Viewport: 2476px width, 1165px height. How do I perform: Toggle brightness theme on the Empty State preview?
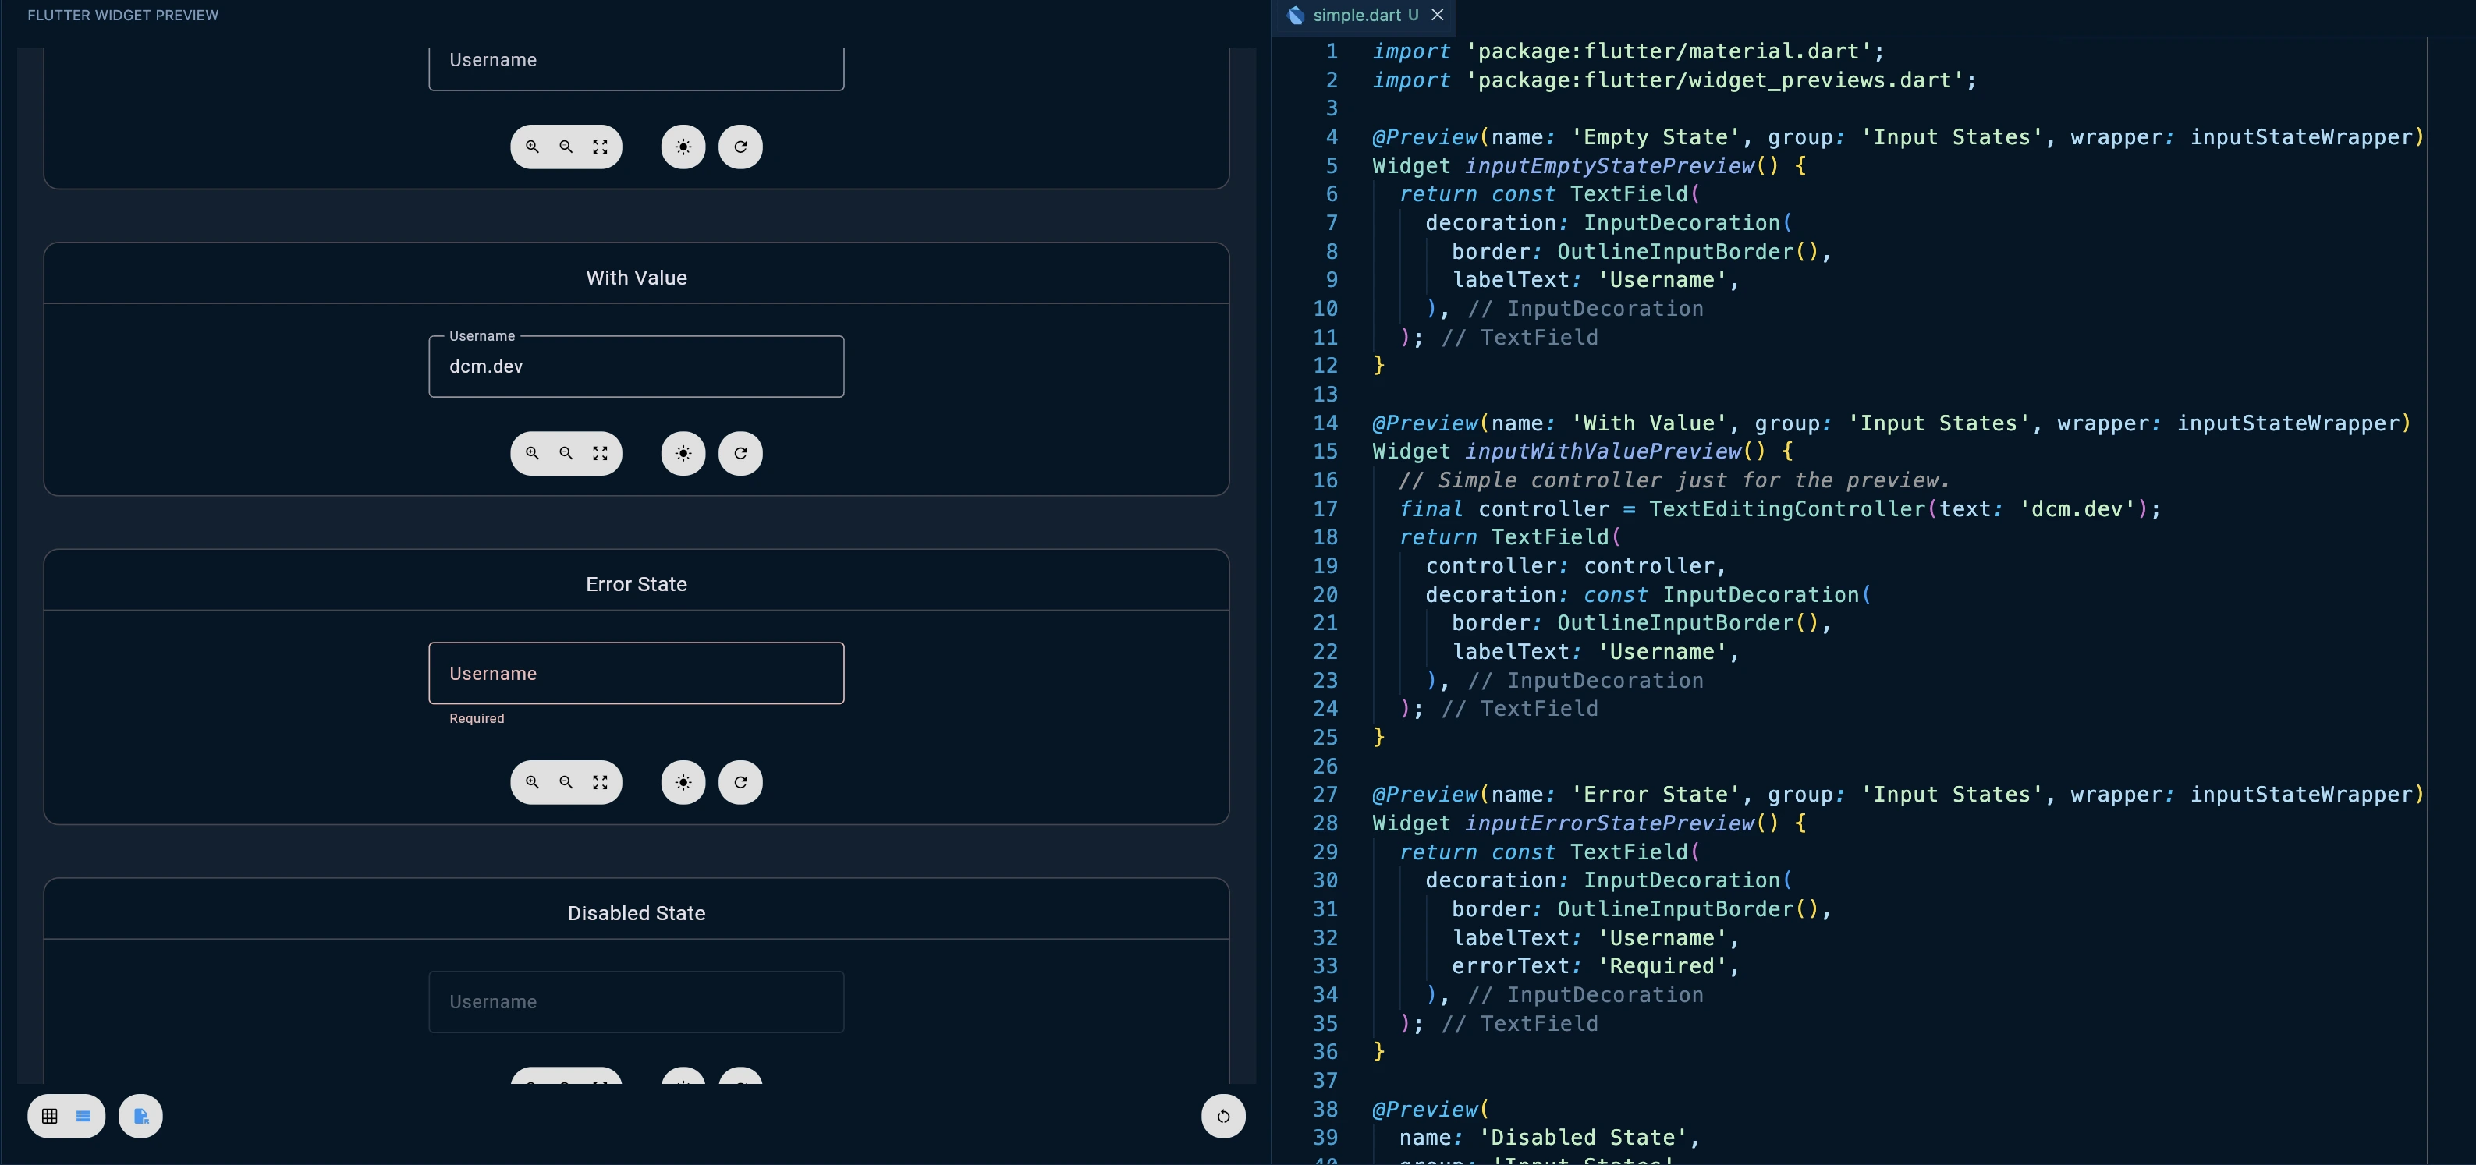click(683, 146)
